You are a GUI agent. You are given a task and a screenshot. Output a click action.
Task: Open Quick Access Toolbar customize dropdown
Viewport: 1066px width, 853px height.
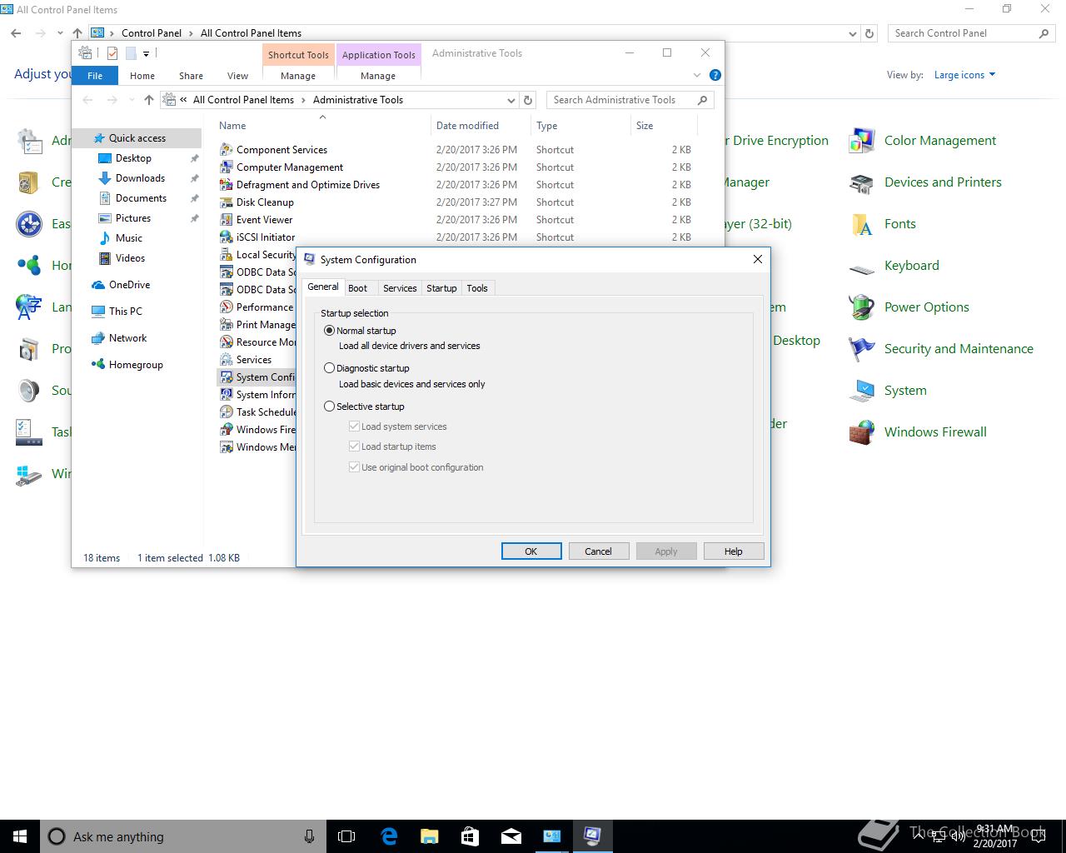pos(146,53)
